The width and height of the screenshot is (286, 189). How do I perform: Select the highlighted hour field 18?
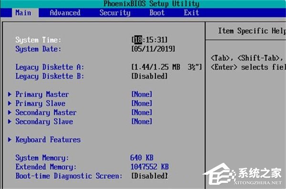coord(138,40)
